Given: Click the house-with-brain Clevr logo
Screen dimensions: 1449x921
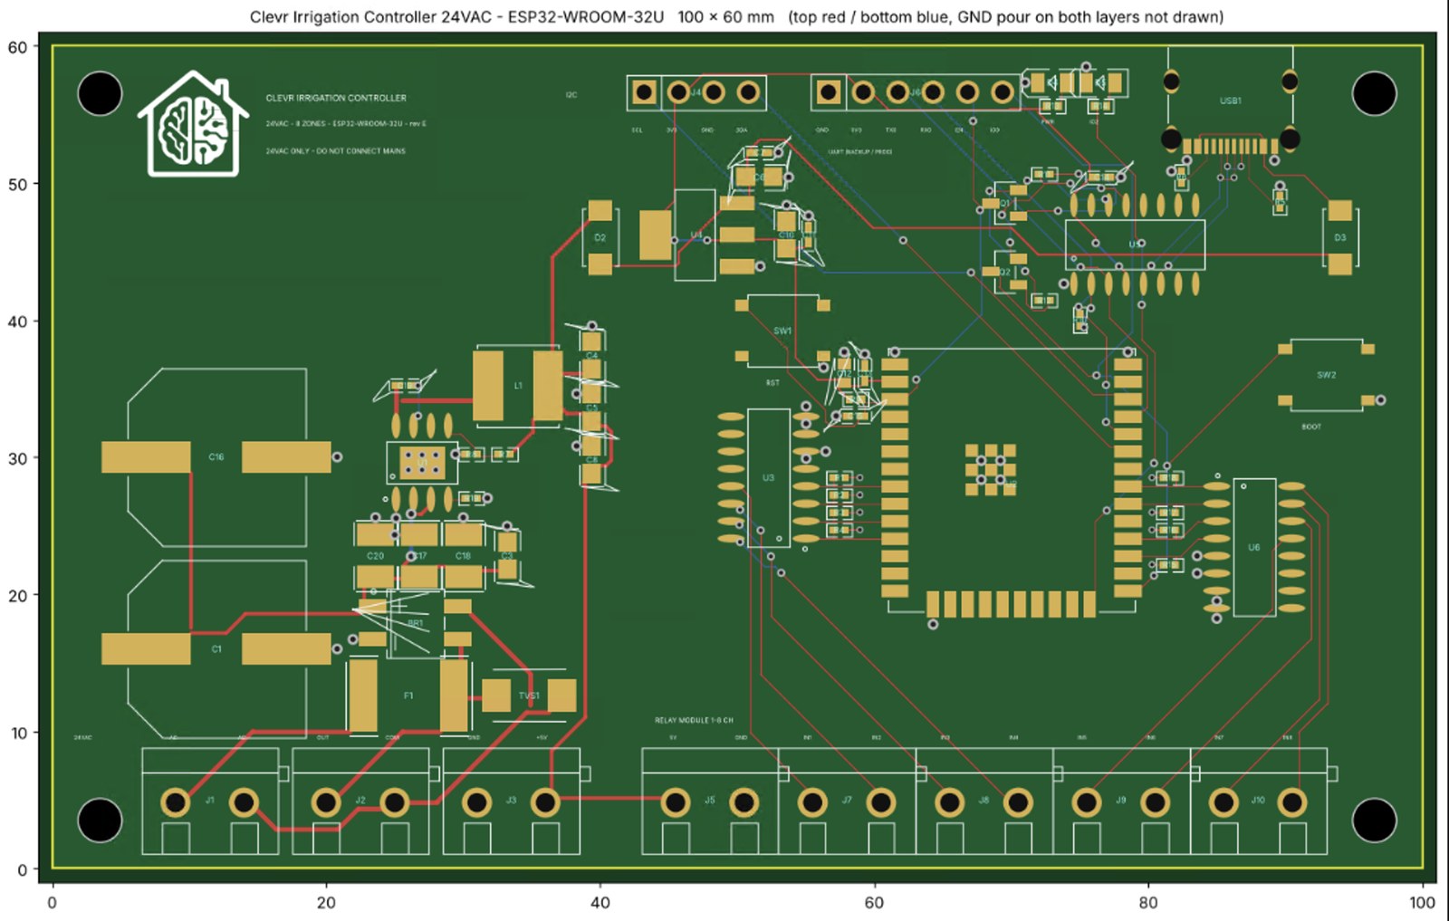Looking at the screenshot, I should click(193, 123).
